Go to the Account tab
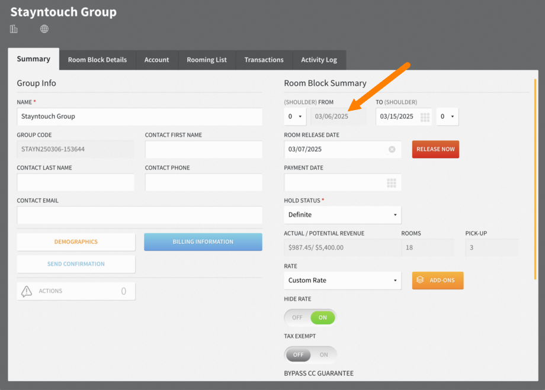This screenshot has height=390, width=545. (157, 60)
